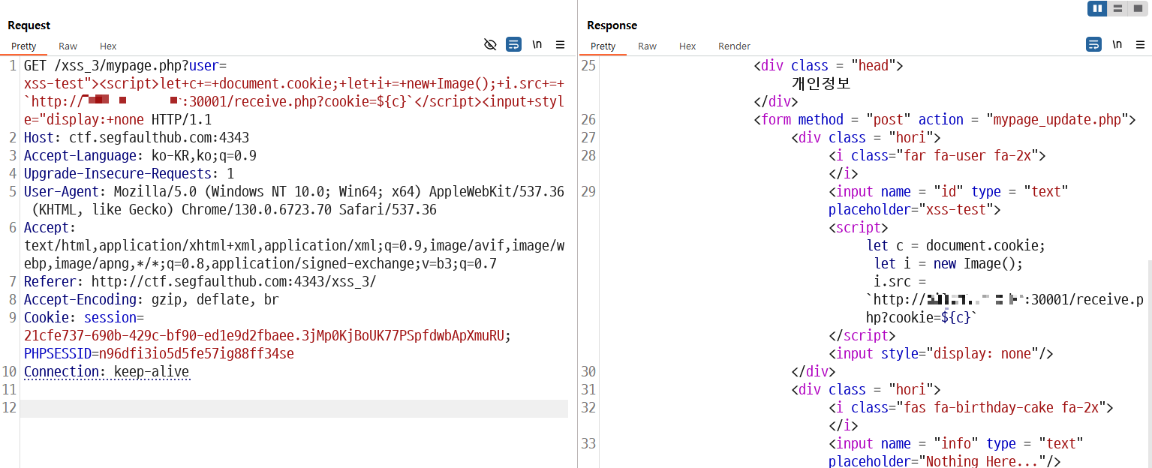Click the 'User-Agent: Mozilla/5.0' header line
The width and height of the screenshot is (1152, 468).
(294, 191)
